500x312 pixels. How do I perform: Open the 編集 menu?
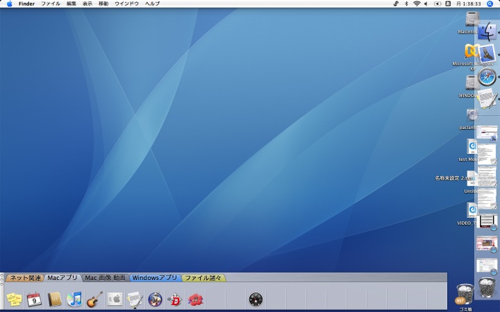71,4
